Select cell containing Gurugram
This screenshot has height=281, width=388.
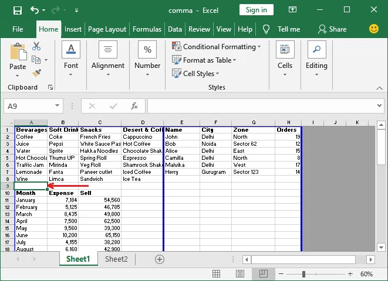click(x=216, y=172)
